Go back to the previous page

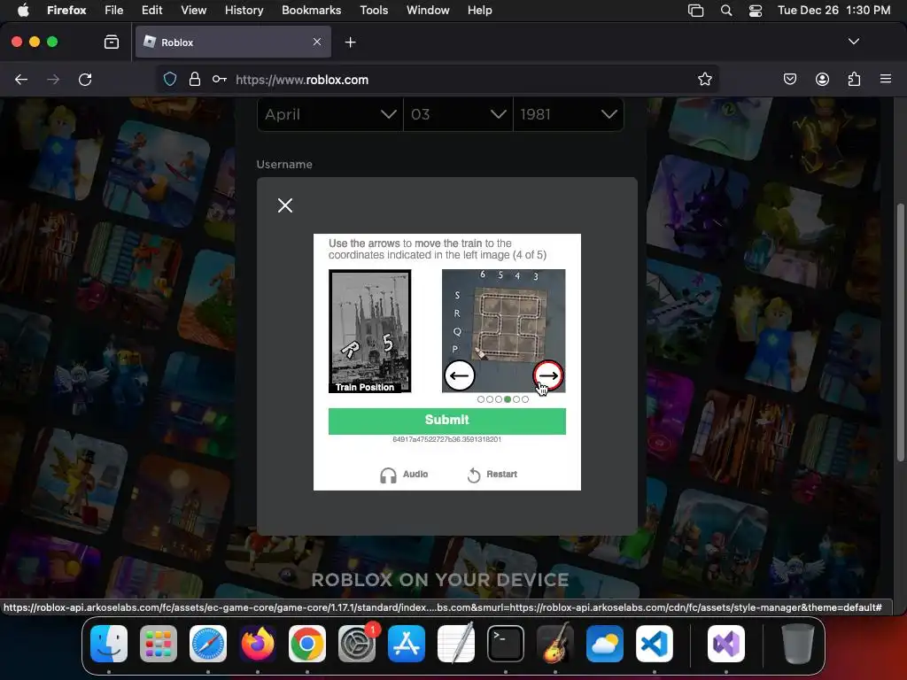21,79
